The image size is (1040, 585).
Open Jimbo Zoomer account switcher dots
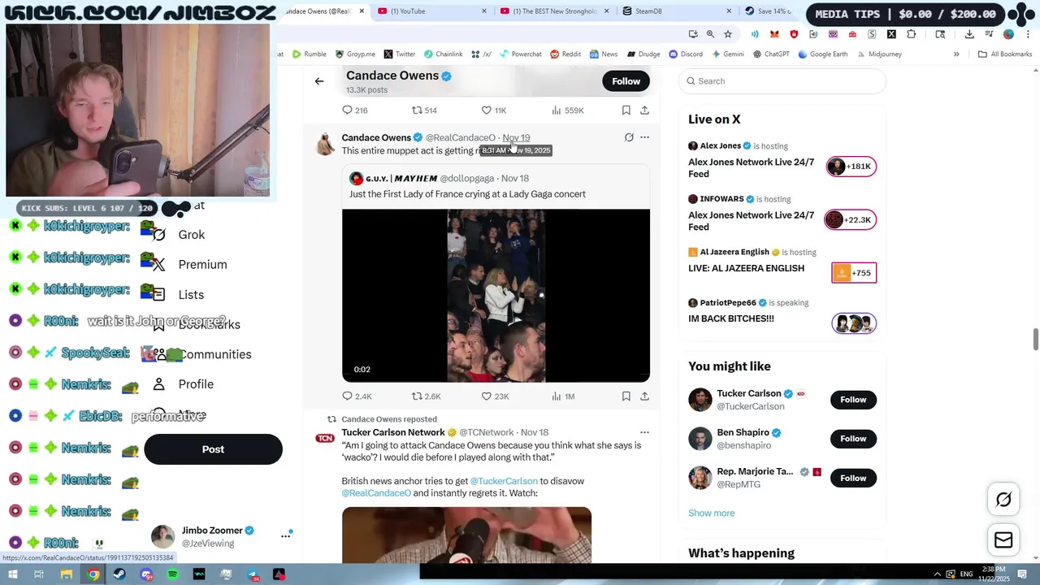(x=286, y=536)
